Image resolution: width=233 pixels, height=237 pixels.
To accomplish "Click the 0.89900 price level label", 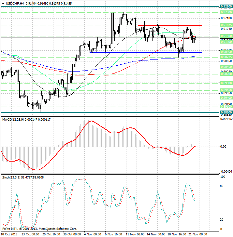I will coord(226,83).
